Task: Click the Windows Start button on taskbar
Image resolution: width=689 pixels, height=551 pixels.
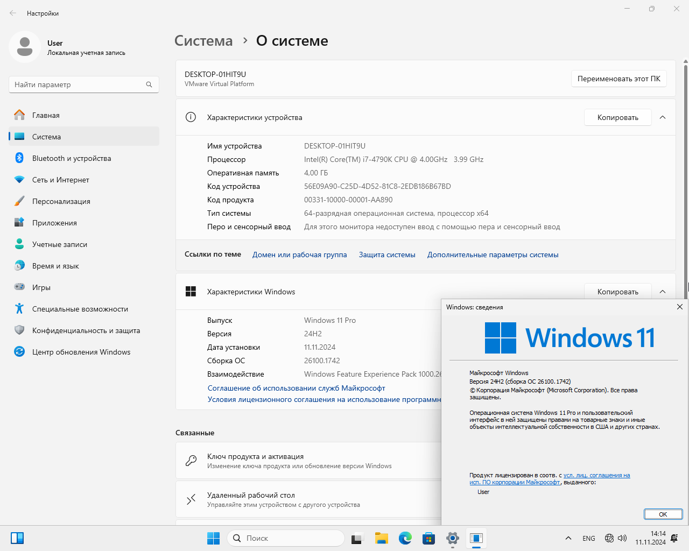Action: [x=214, y=538]
